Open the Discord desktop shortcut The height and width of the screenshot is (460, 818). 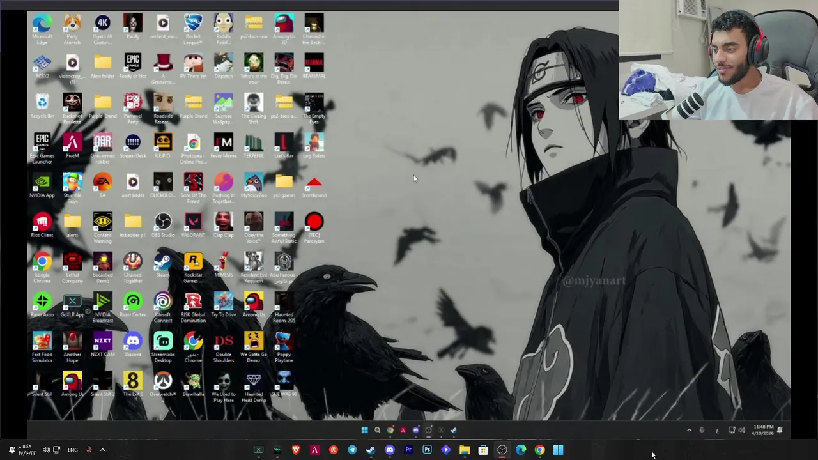tap(133, 344)
